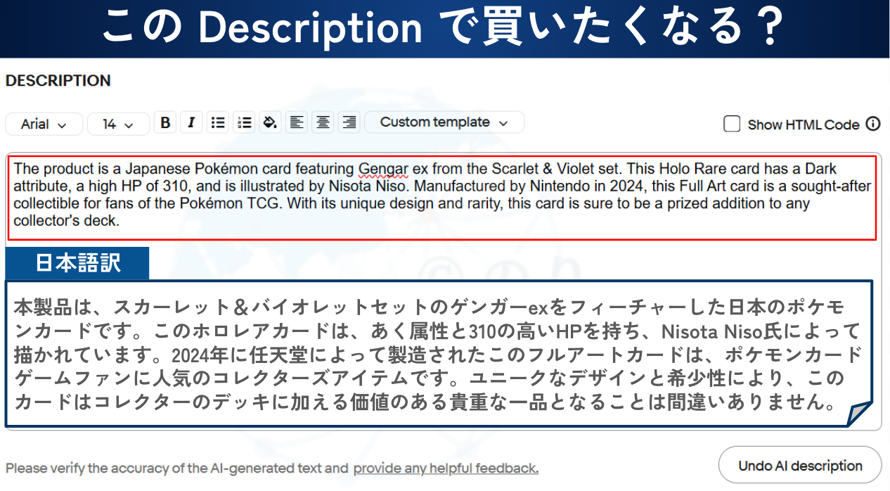This screenshot has height=491, width=890.
Task: Click the DESCRIPTION section heading
Action: 58,81
